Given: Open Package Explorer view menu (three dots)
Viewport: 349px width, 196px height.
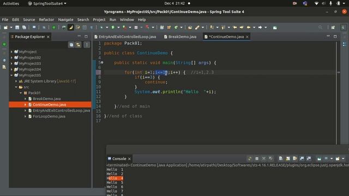Looking at the screenshot, I should point(87,45).
